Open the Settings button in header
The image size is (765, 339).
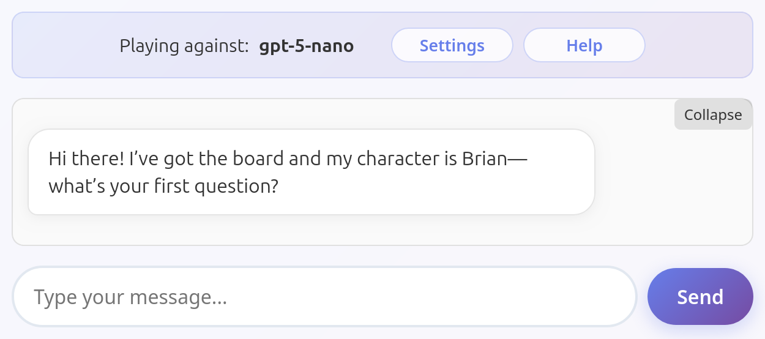pos(452,45)
